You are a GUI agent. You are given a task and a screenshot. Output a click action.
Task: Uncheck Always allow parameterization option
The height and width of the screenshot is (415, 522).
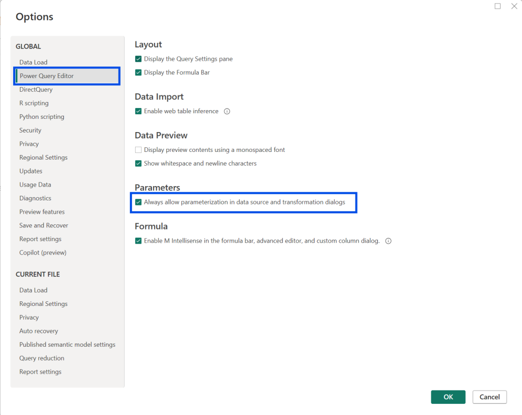[138, 202]
